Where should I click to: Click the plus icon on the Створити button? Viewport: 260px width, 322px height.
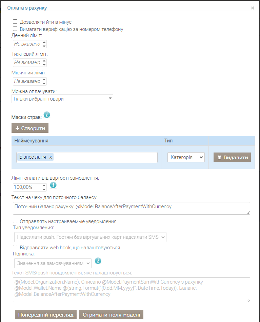pyautogui.click(x=17, y=128)
